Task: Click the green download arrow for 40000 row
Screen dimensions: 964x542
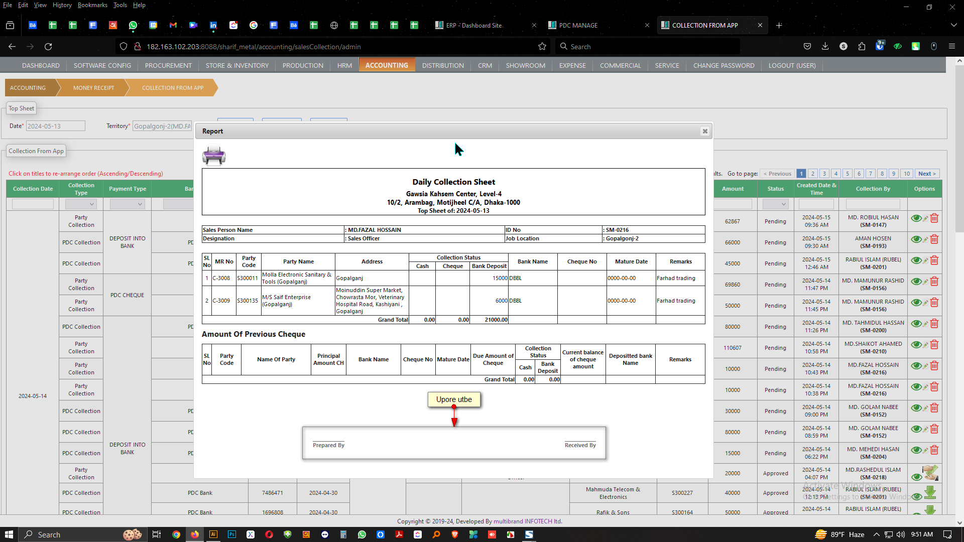Action: 930,492
